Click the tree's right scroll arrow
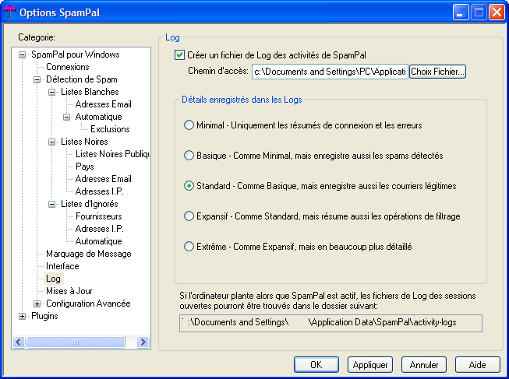 [x=143, y=342]
